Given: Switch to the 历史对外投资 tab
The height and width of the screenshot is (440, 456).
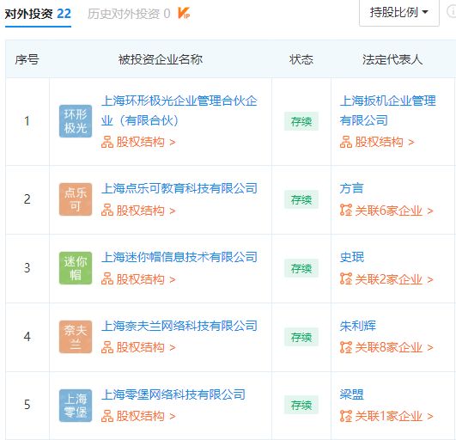Looking at the screenshot, I should coord(129,14).
